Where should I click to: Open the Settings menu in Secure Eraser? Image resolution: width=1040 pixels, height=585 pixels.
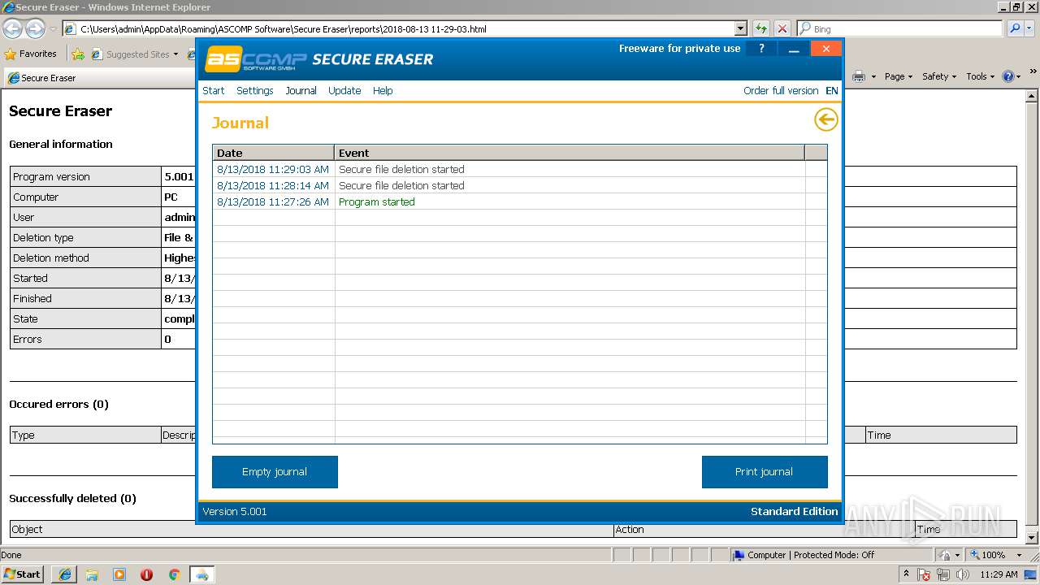click(255, 90)
